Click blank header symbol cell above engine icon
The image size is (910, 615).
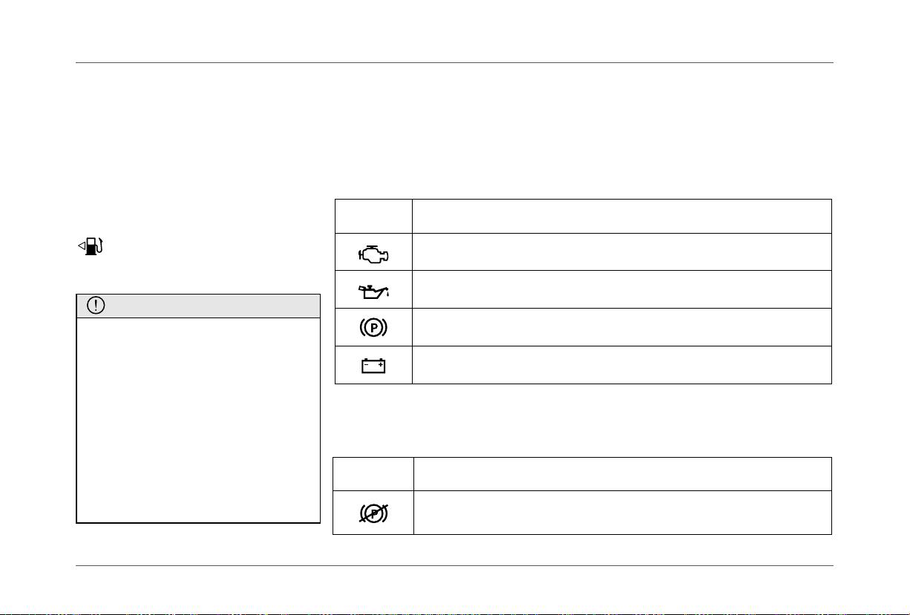click(x=373, y=216)
